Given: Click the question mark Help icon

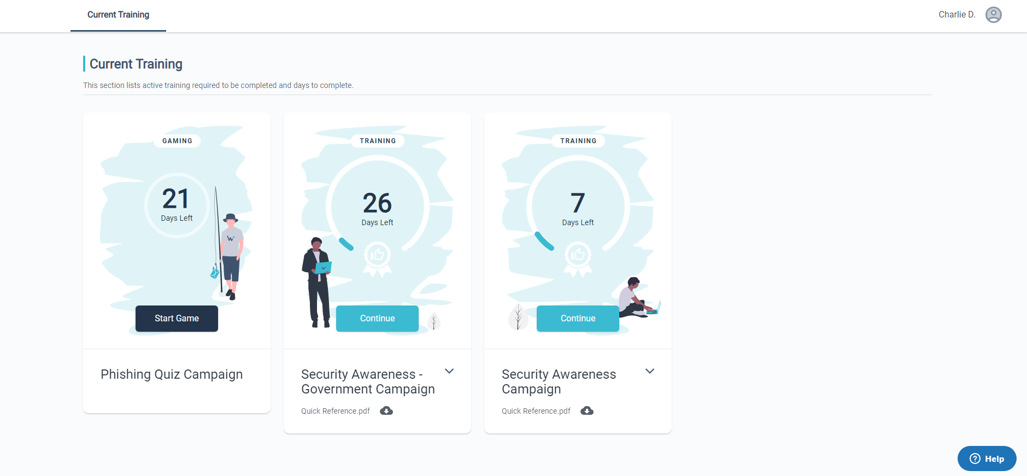Looking at the screenshot, I should [975, 459].
